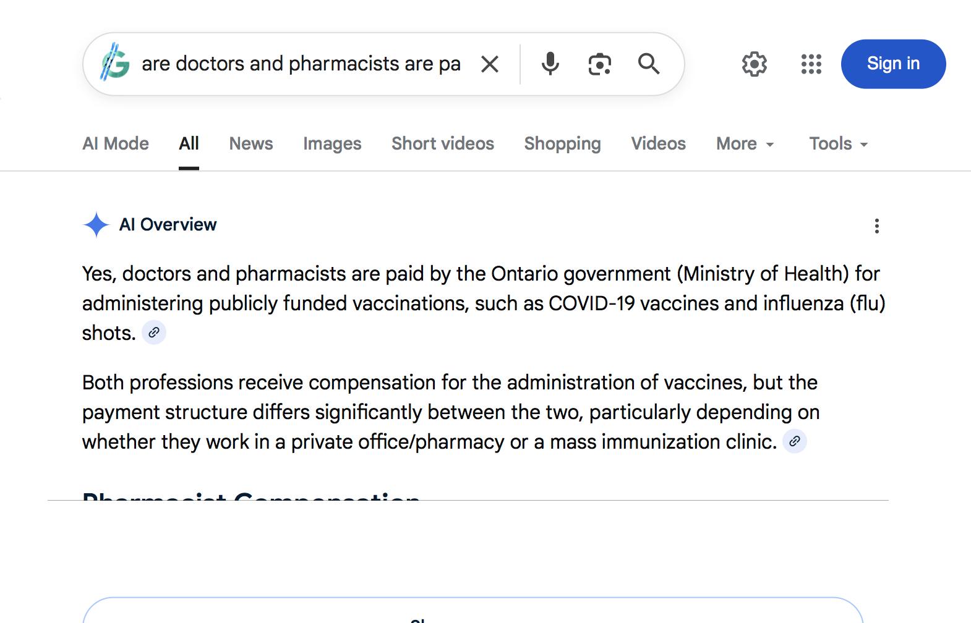Click the magnifying glass search button
The image size is (971, 623).
pos(649,64)
